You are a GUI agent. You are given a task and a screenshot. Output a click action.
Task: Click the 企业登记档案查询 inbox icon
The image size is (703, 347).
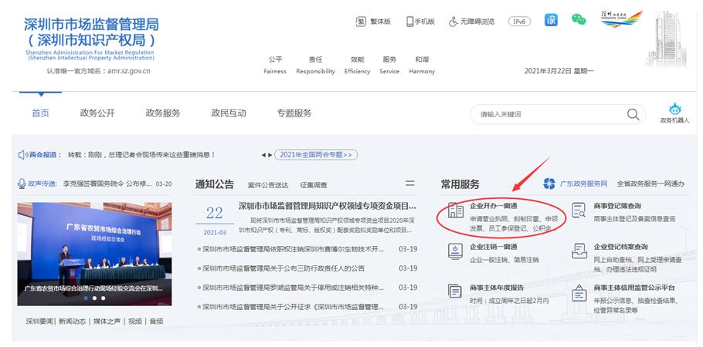tap(579, 251)
